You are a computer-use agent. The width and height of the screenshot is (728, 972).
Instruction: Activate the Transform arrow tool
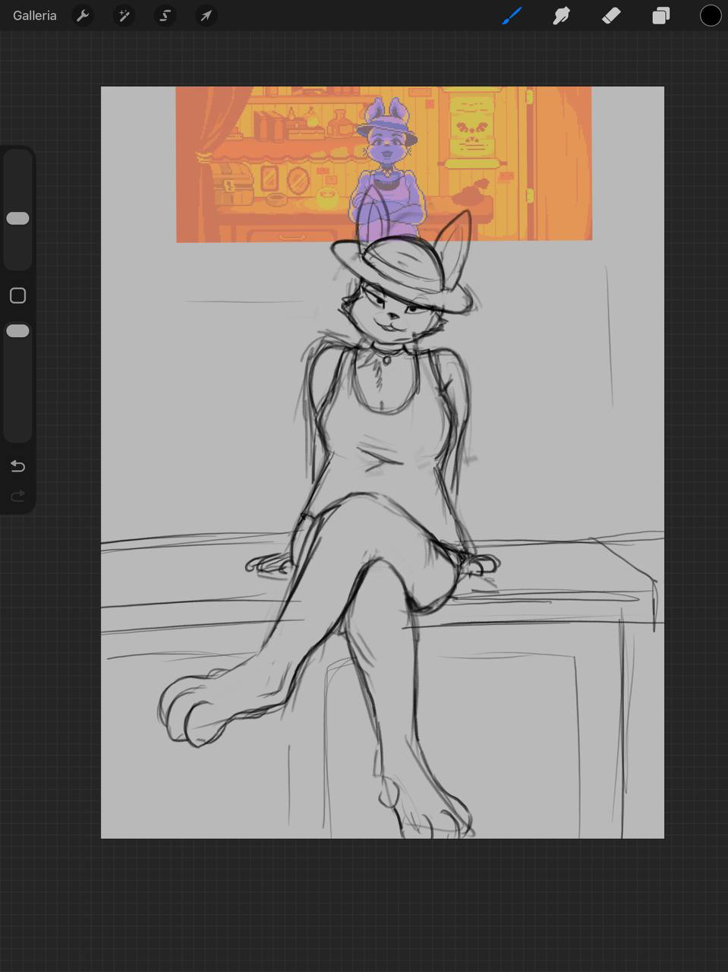coord(206,15)
